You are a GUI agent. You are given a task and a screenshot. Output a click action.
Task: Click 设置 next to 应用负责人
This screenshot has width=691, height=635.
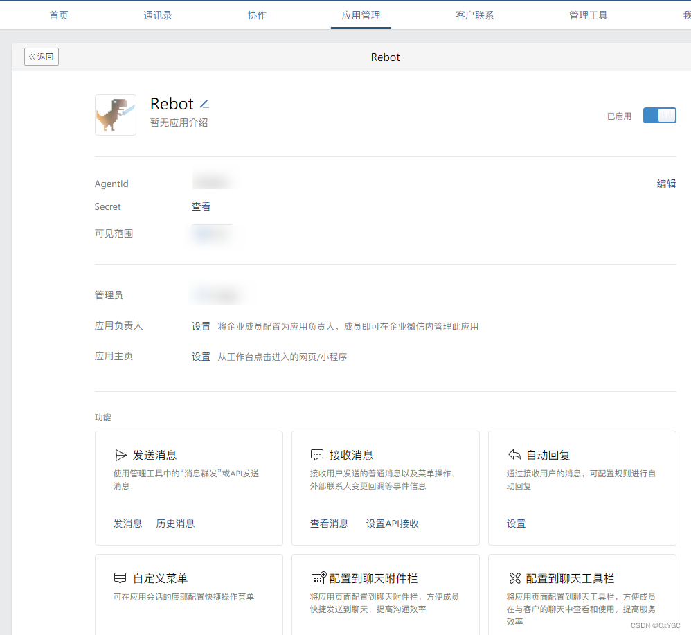pos(201,325)
